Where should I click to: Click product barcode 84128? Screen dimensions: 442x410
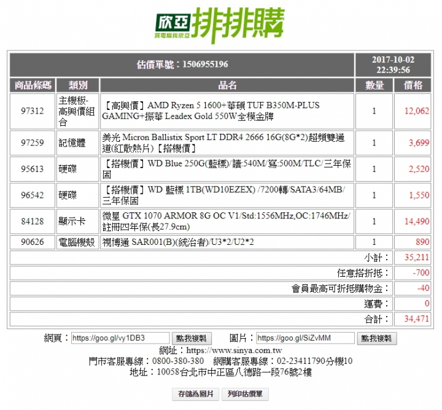[33, 222]
